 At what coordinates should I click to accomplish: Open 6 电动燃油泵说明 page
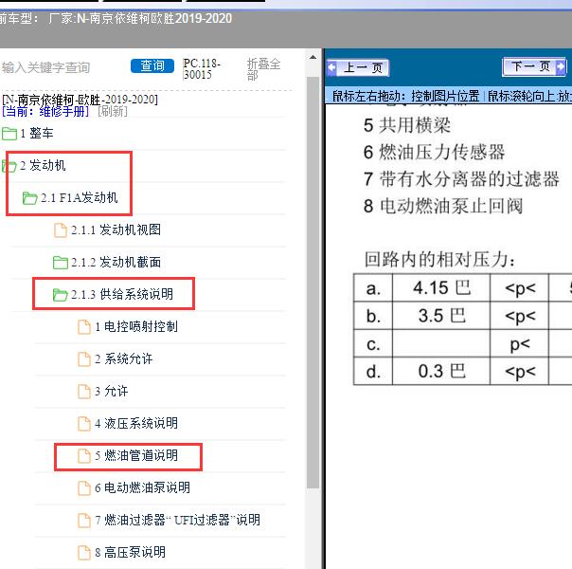(x=143, y=488)
